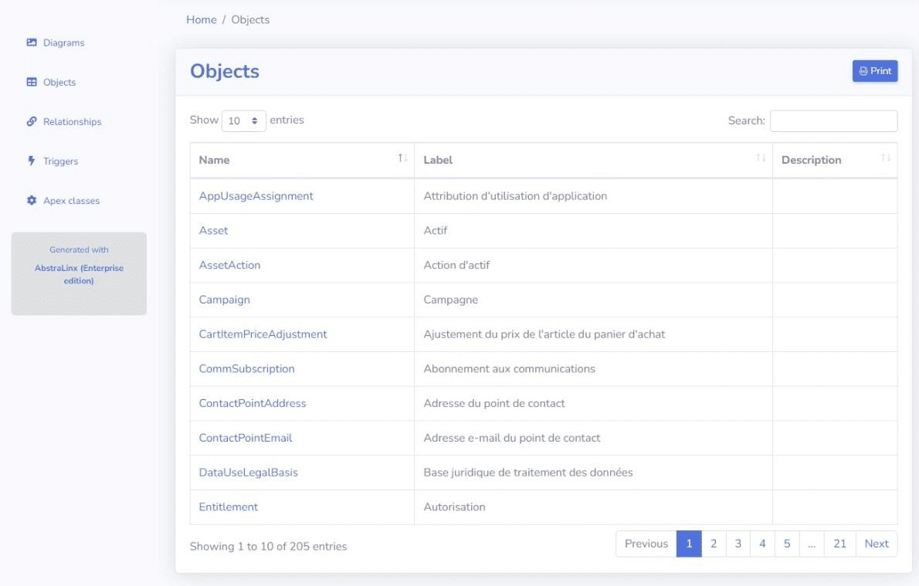The width and height of the screenshot is (919, 586).
Task: Click the Objects table icon in sidebar
Action: pos(32,82)
